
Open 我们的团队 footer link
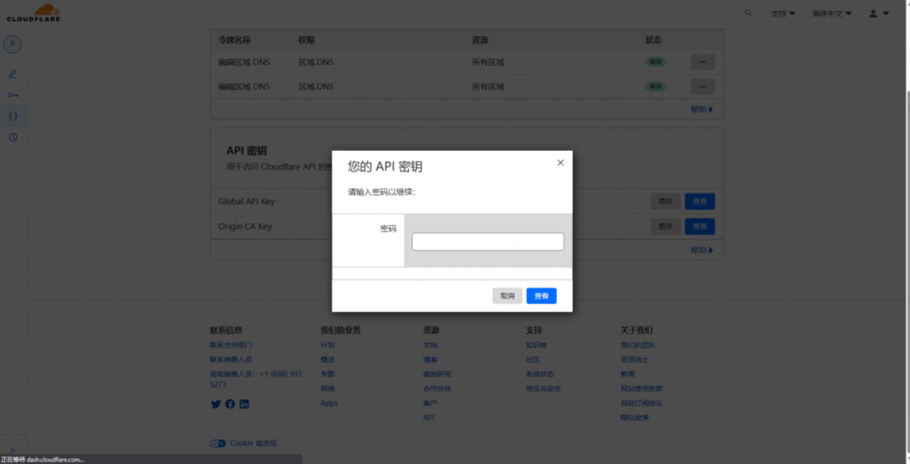[x=638, y=345]
